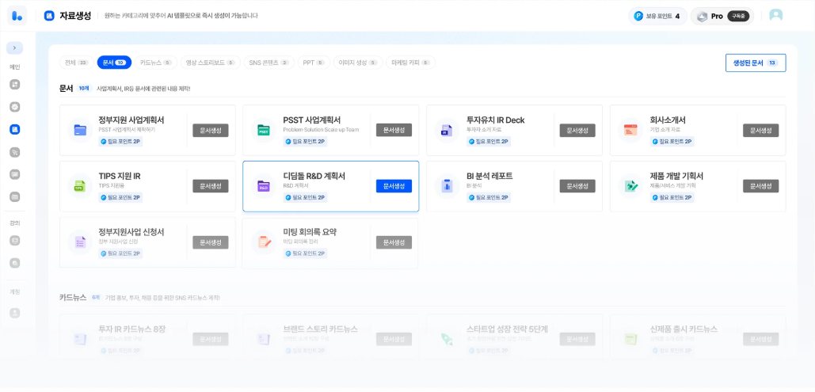Switch to the 카드뉴스 tab
This screenshot has height=392, width=815.
click(x=156, y=63)
